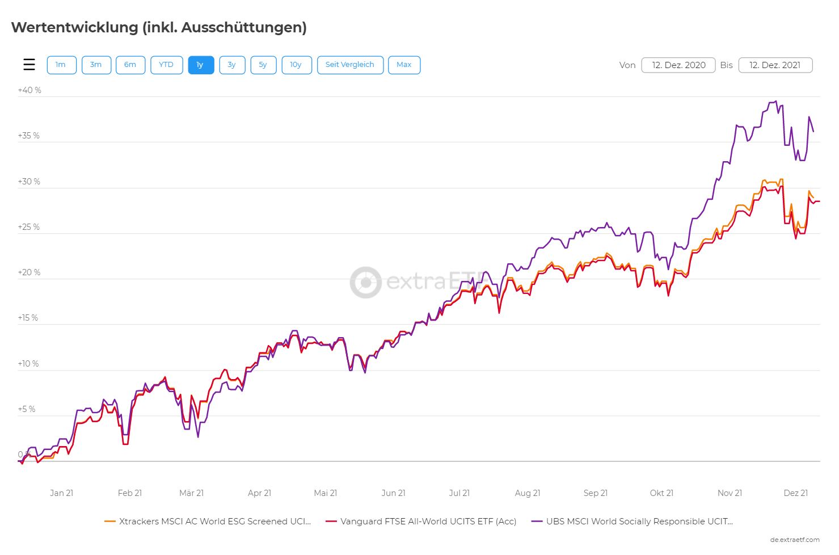Switch to 5y performance view
The width and height of the screenshot is (839, 555).
263,65
